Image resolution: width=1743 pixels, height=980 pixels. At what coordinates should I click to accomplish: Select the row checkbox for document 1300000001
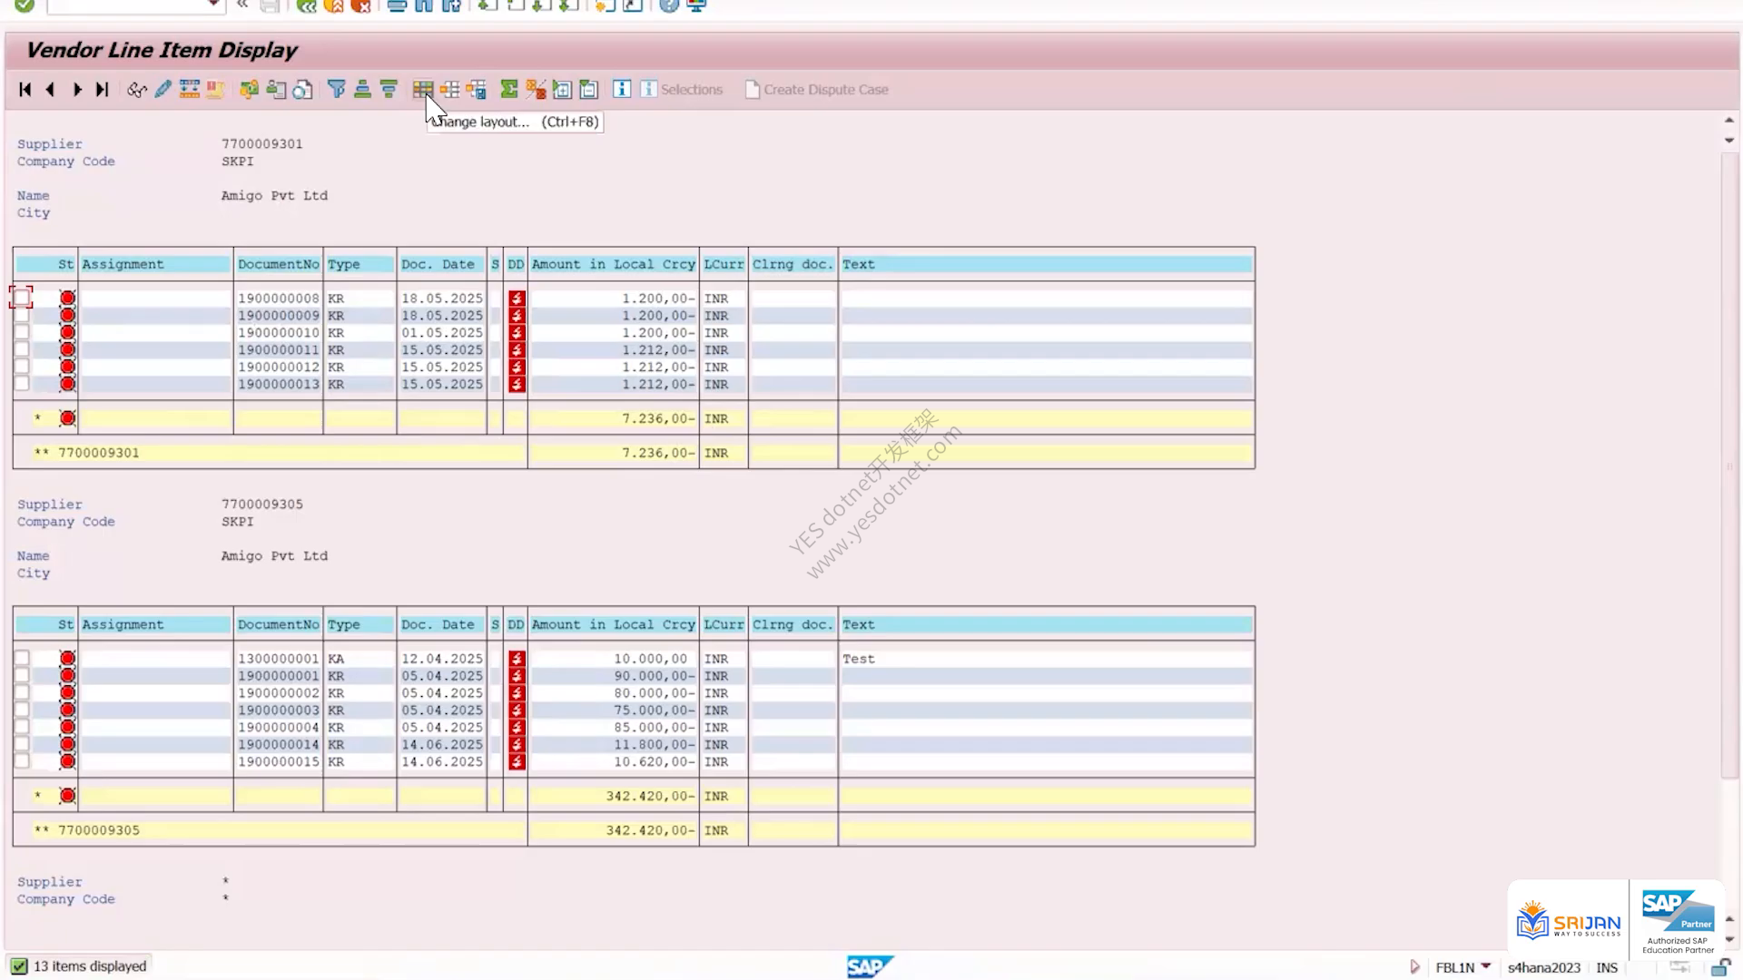click(x=22, y=658)
